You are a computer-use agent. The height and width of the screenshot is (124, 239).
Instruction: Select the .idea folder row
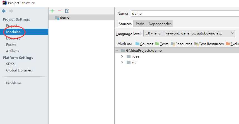[x=133, y=56]
